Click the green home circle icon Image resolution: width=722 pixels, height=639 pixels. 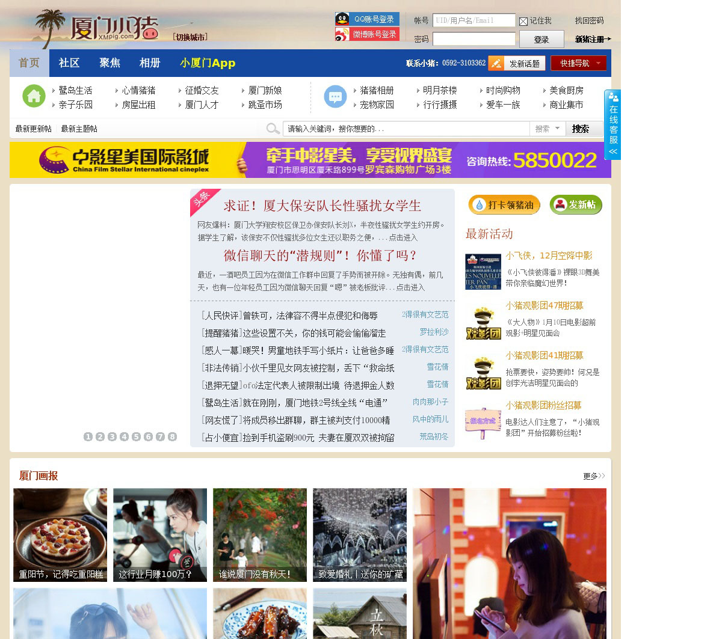click(x=34, y=96)
